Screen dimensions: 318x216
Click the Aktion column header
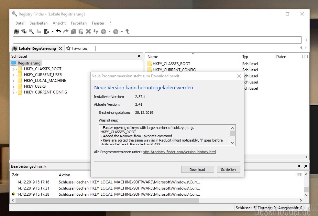(x=64, y=175)
